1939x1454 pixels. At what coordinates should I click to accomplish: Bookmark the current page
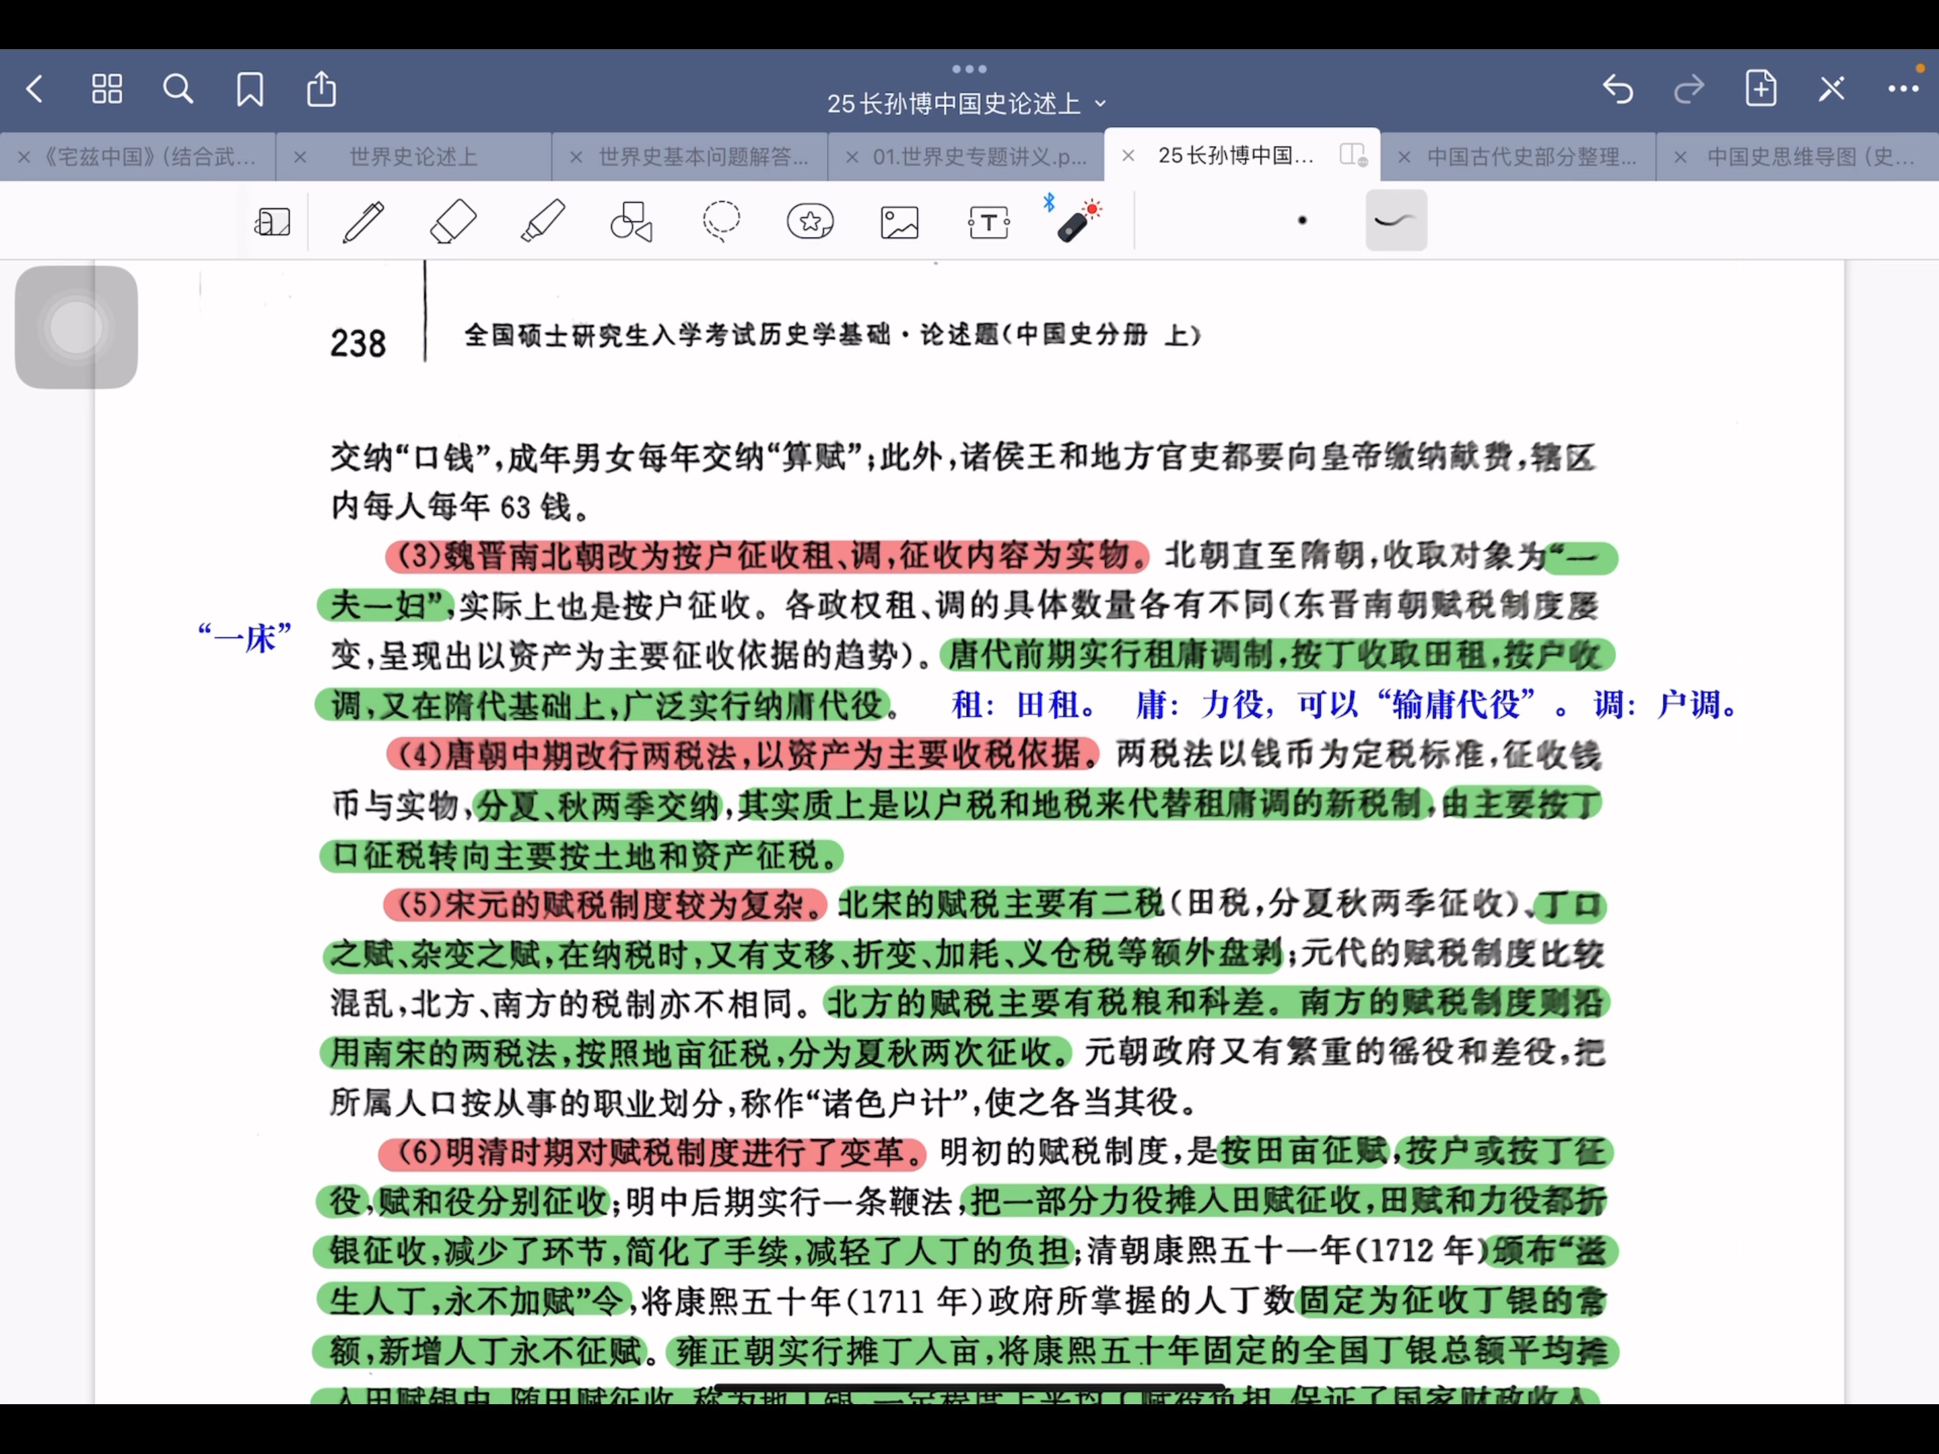pyautogui.click(x=250, y=89)
